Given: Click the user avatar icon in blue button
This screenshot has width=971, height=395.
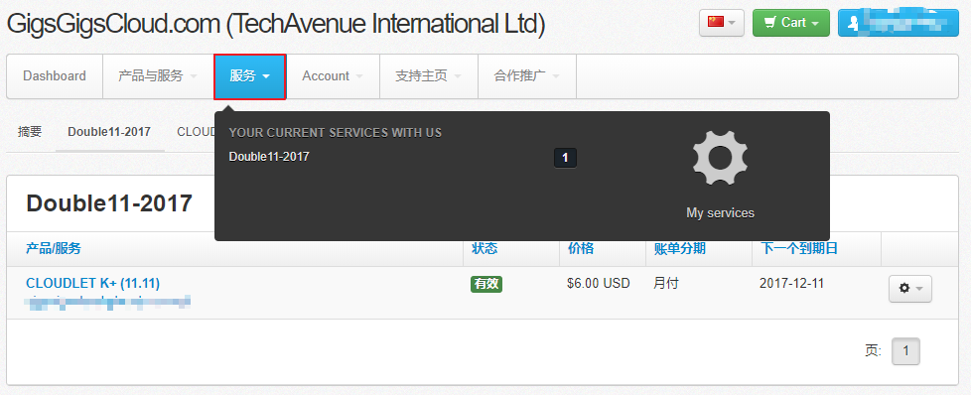Looking at the screenshot, I should click(853, 23).
